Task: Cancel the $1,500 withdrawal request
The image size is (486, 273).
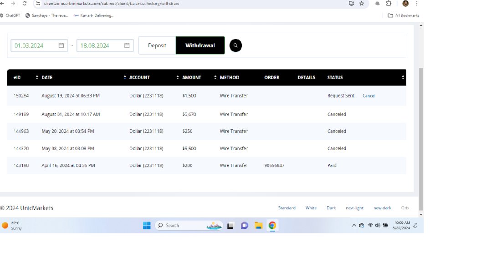Action: tap(368, 96)
